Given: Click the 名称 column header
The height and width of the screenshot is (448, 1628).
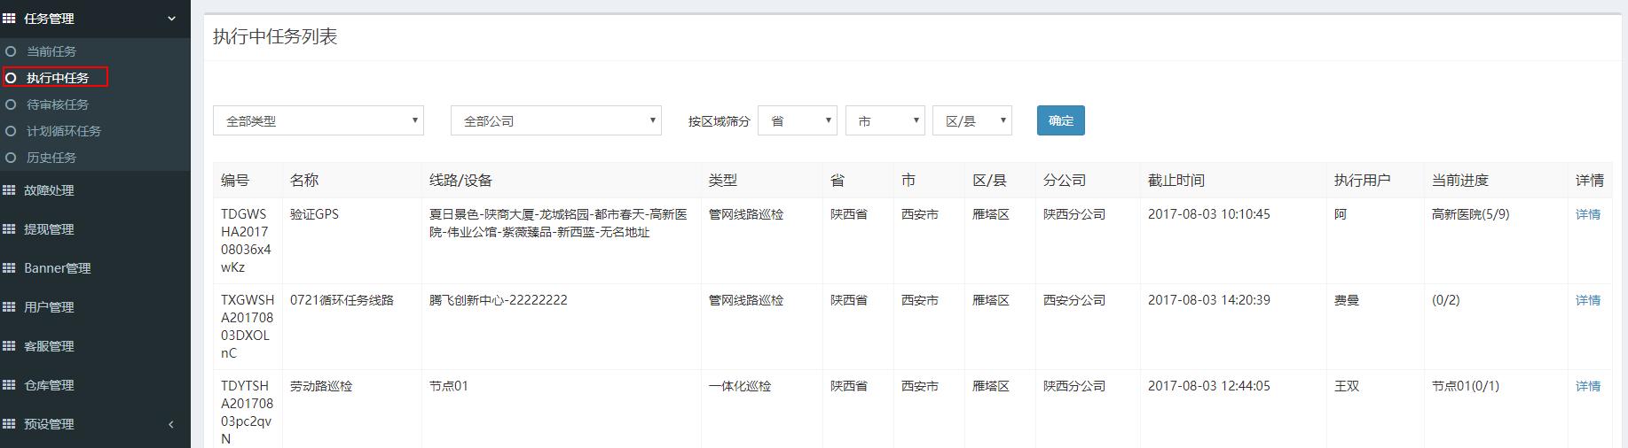Looking at the screenshot, I should tap(304, 180).
